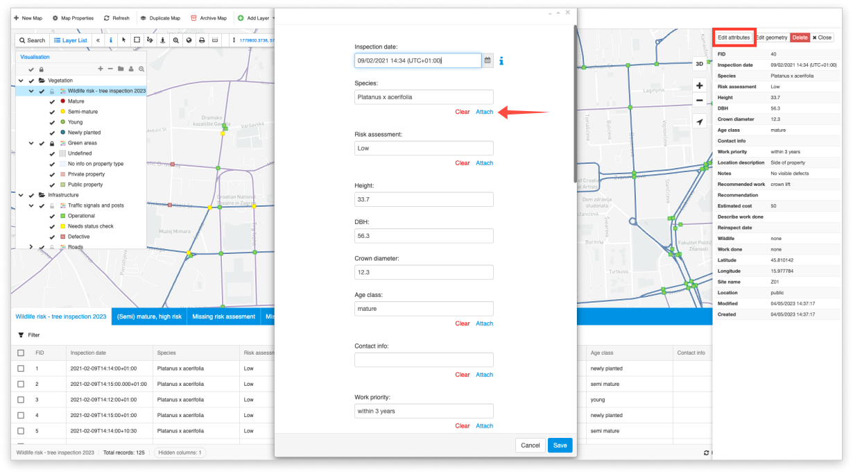The width and height of the screenshot is (853, 474).
Task: Uncheck the Mature vegetation layer
Action: coord(51,101)
